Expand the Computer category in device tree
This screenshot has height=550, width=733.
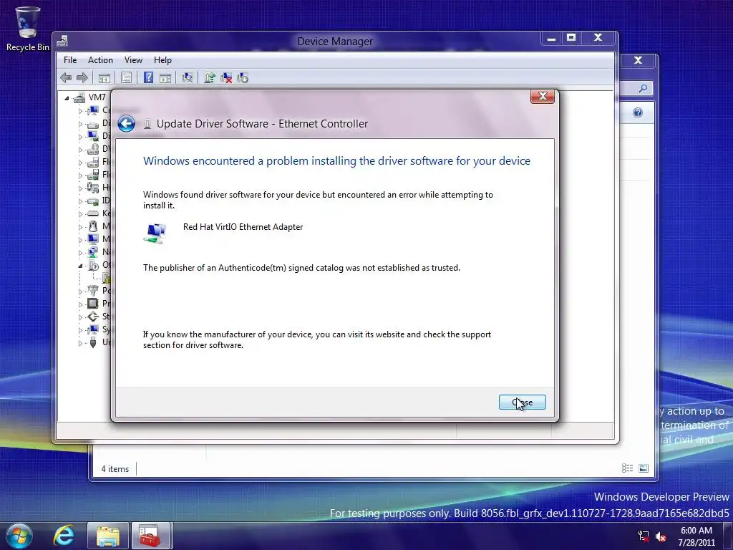tap(80, 111)
